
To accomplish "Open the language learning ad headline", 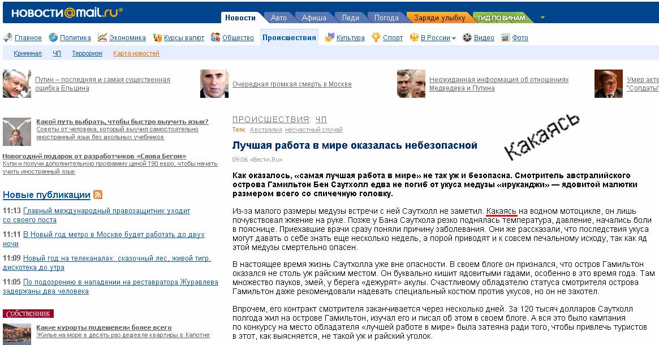I will (x=122, y=122).
